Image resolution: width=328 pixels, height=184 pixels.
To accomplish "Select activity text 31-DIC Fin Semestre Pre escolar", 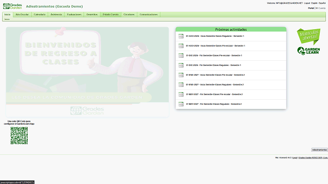I will 214,56.
